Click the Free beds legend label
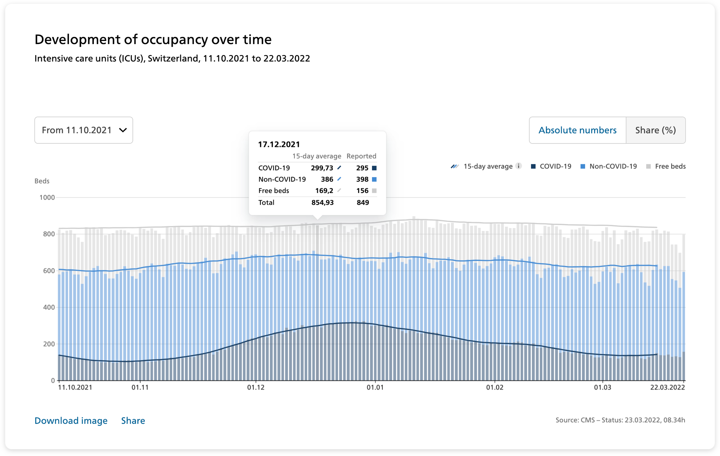Screen dimensions: 720x456 670,166
